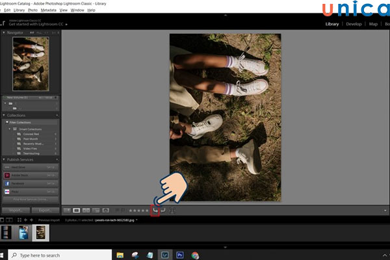Screen dimensions: 390x260
Task: Select blue second filmstrip thumbnail
Action: pyautogui.click(x=23, y=233)
